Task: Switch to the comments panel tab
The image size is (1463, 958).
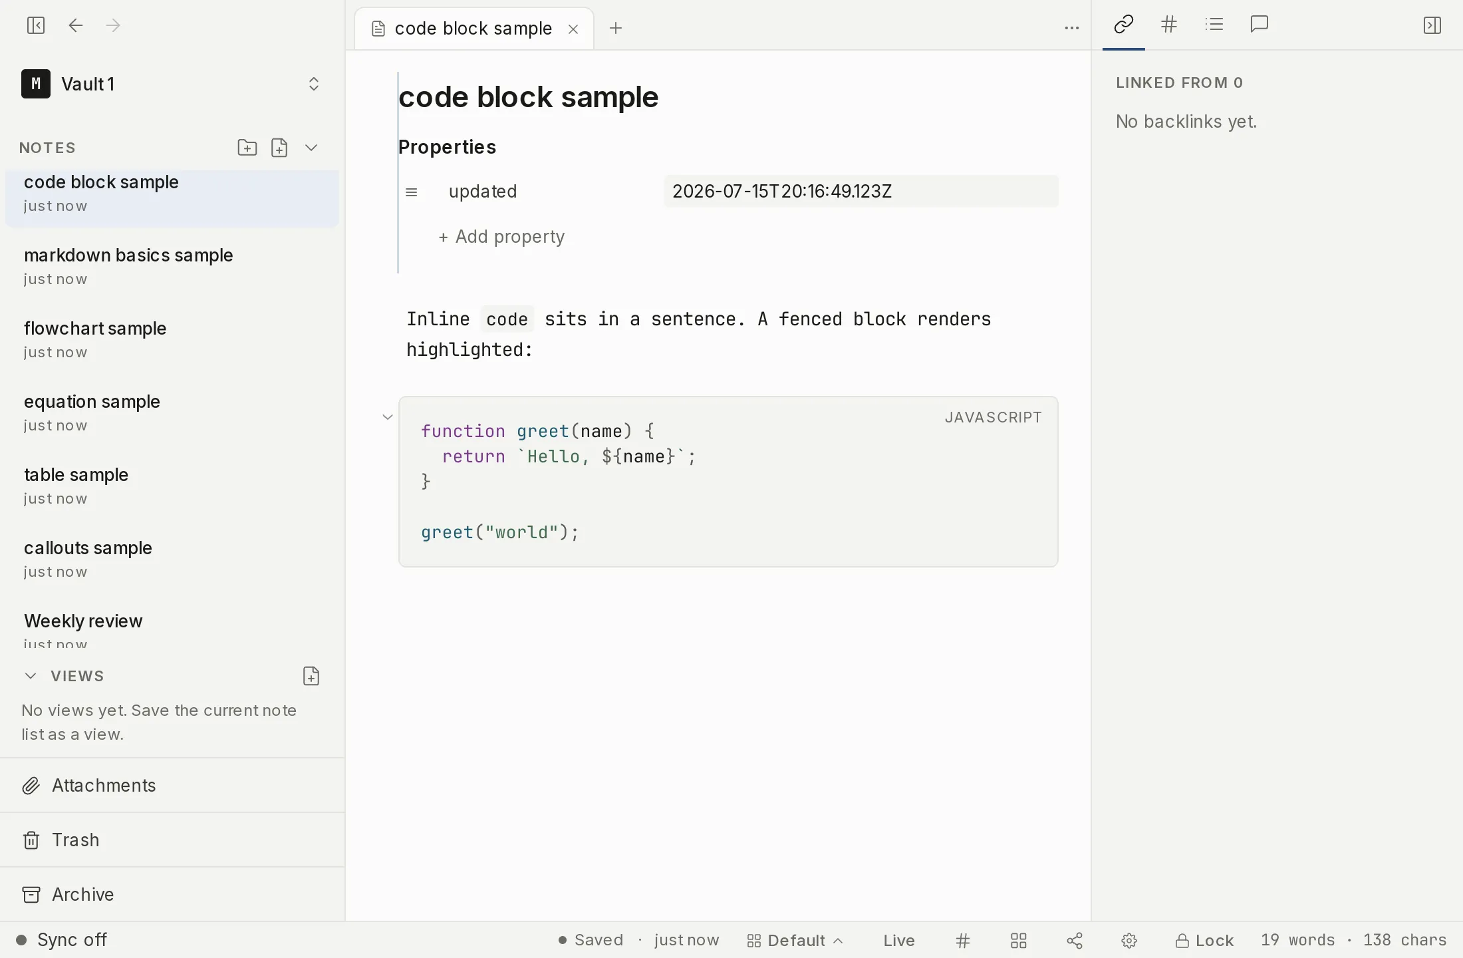Action: 1260,25
